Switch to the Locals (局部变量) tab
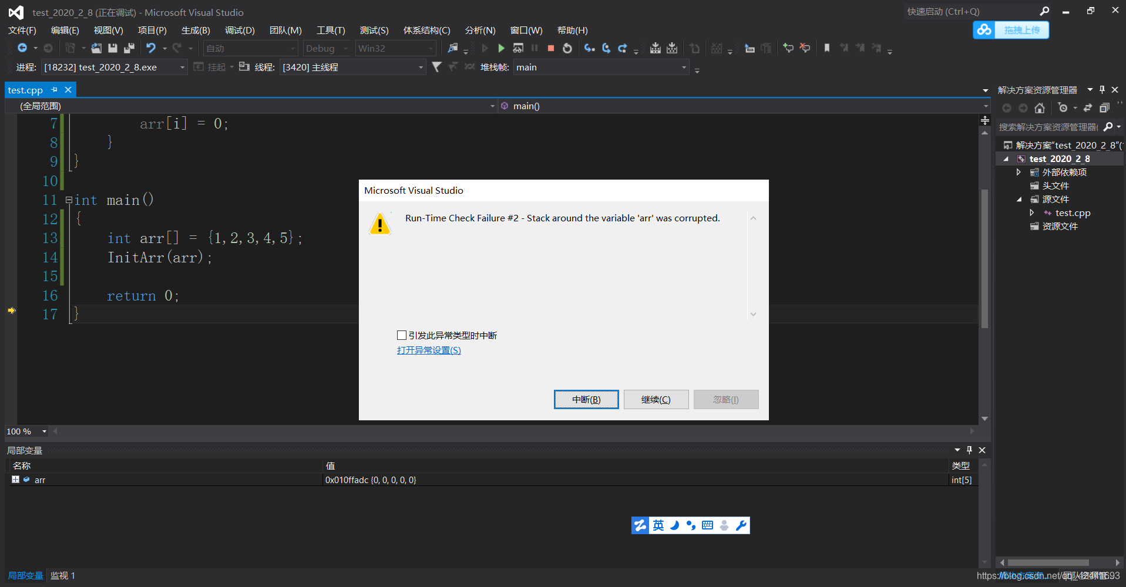Viewport: 1126px width, 587px height. pyautogui.click(x=26, y=576)
